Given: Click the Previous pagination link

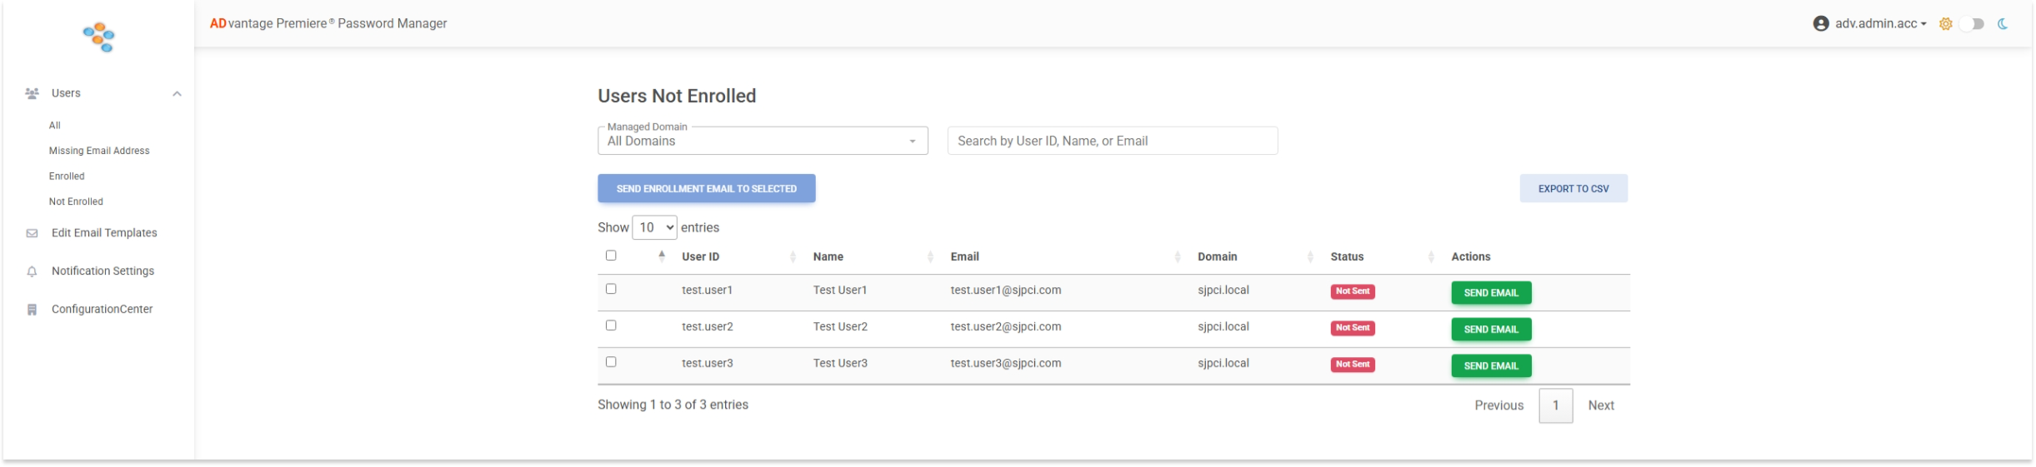Looking at the screenshot, I should [x=1498, y=405].
